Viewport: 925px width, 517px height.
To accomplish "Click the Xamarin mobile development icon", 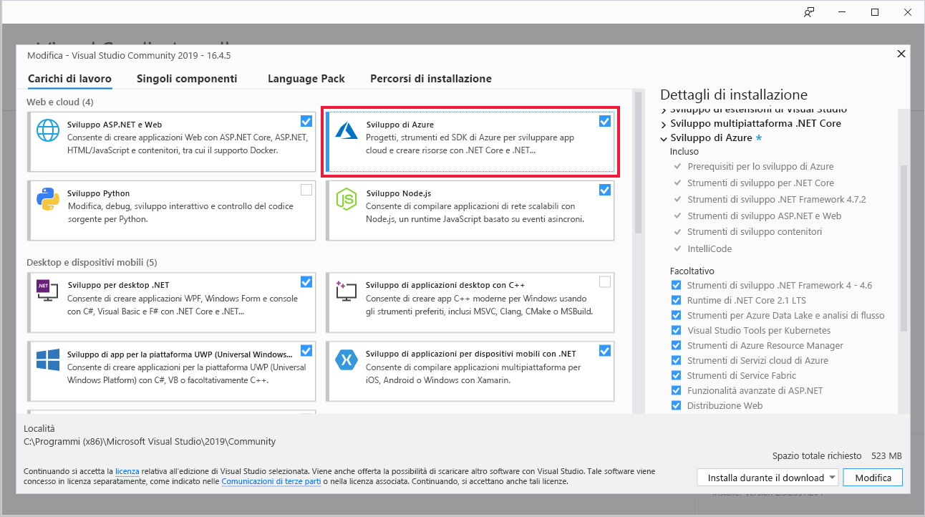I will (347, 359).
